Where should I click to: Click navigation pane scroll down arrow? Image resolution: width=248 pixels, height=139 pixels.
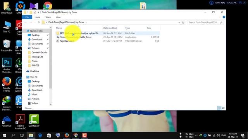(51, 104)
